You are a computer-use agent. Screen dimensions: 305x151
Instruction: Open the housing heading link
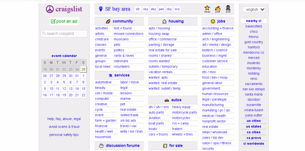[176, 21]
